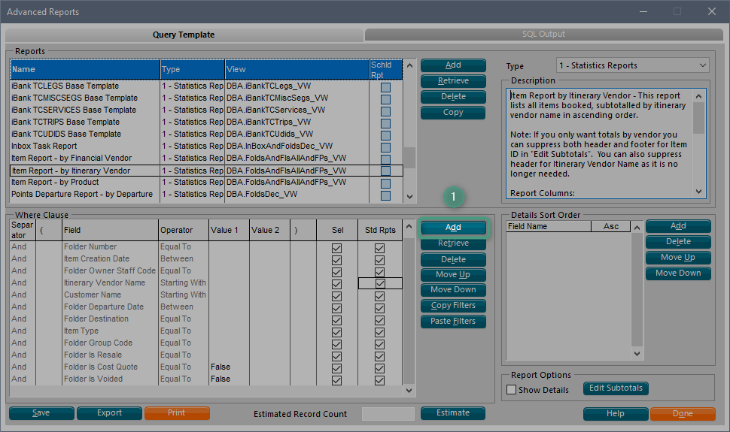Click Move Up in Details Sort Order
Image resolution: width=730 pixels, height=432 pixels.
678,258
